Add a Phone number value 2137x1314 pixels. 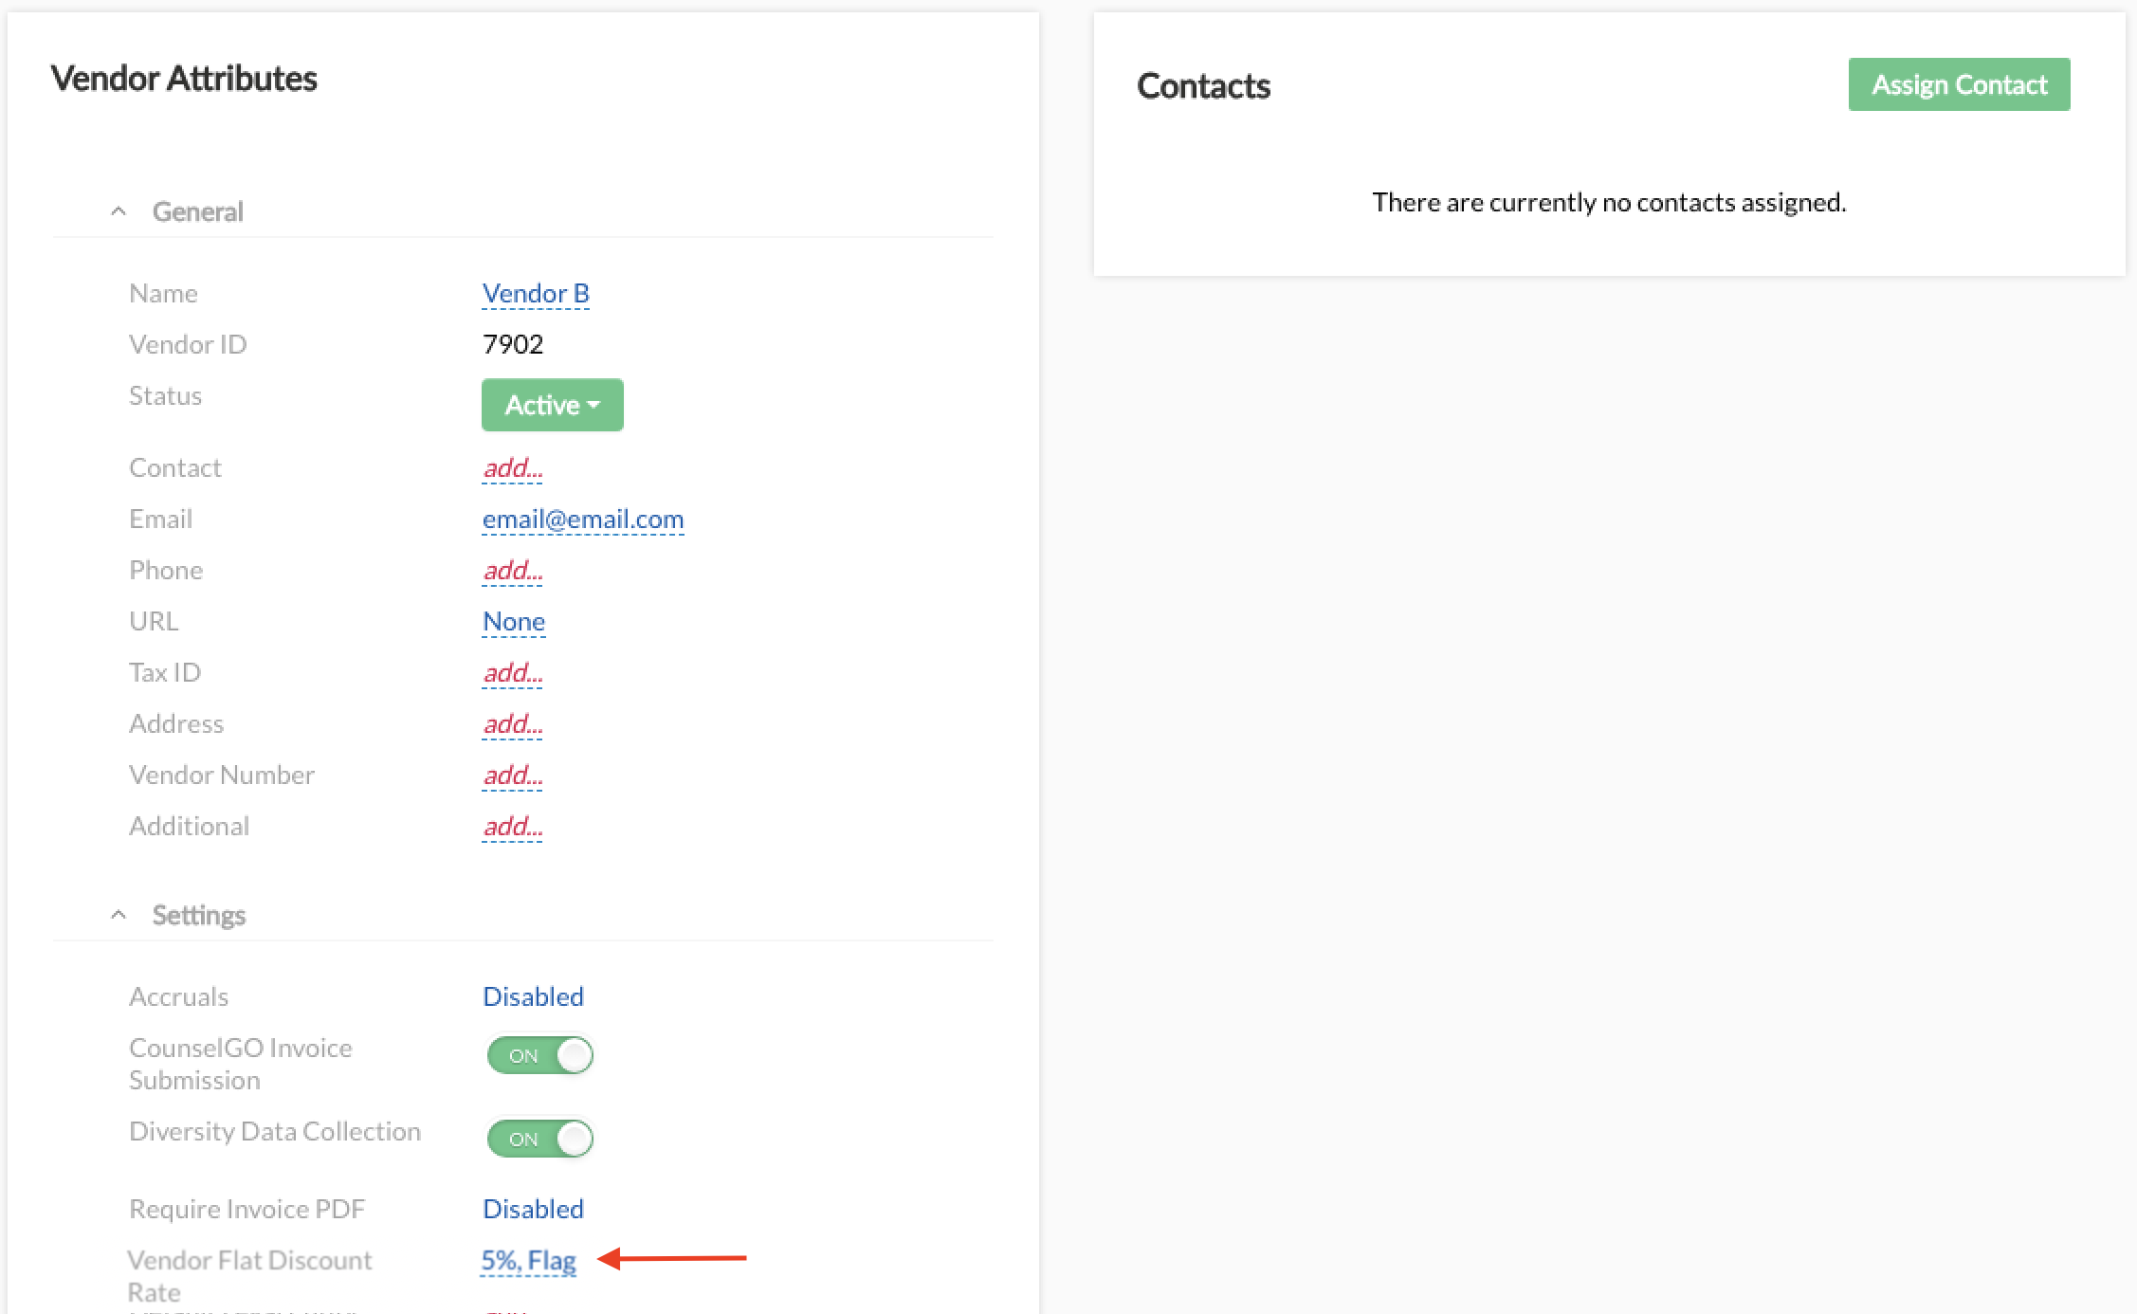(x=512, y=571)
